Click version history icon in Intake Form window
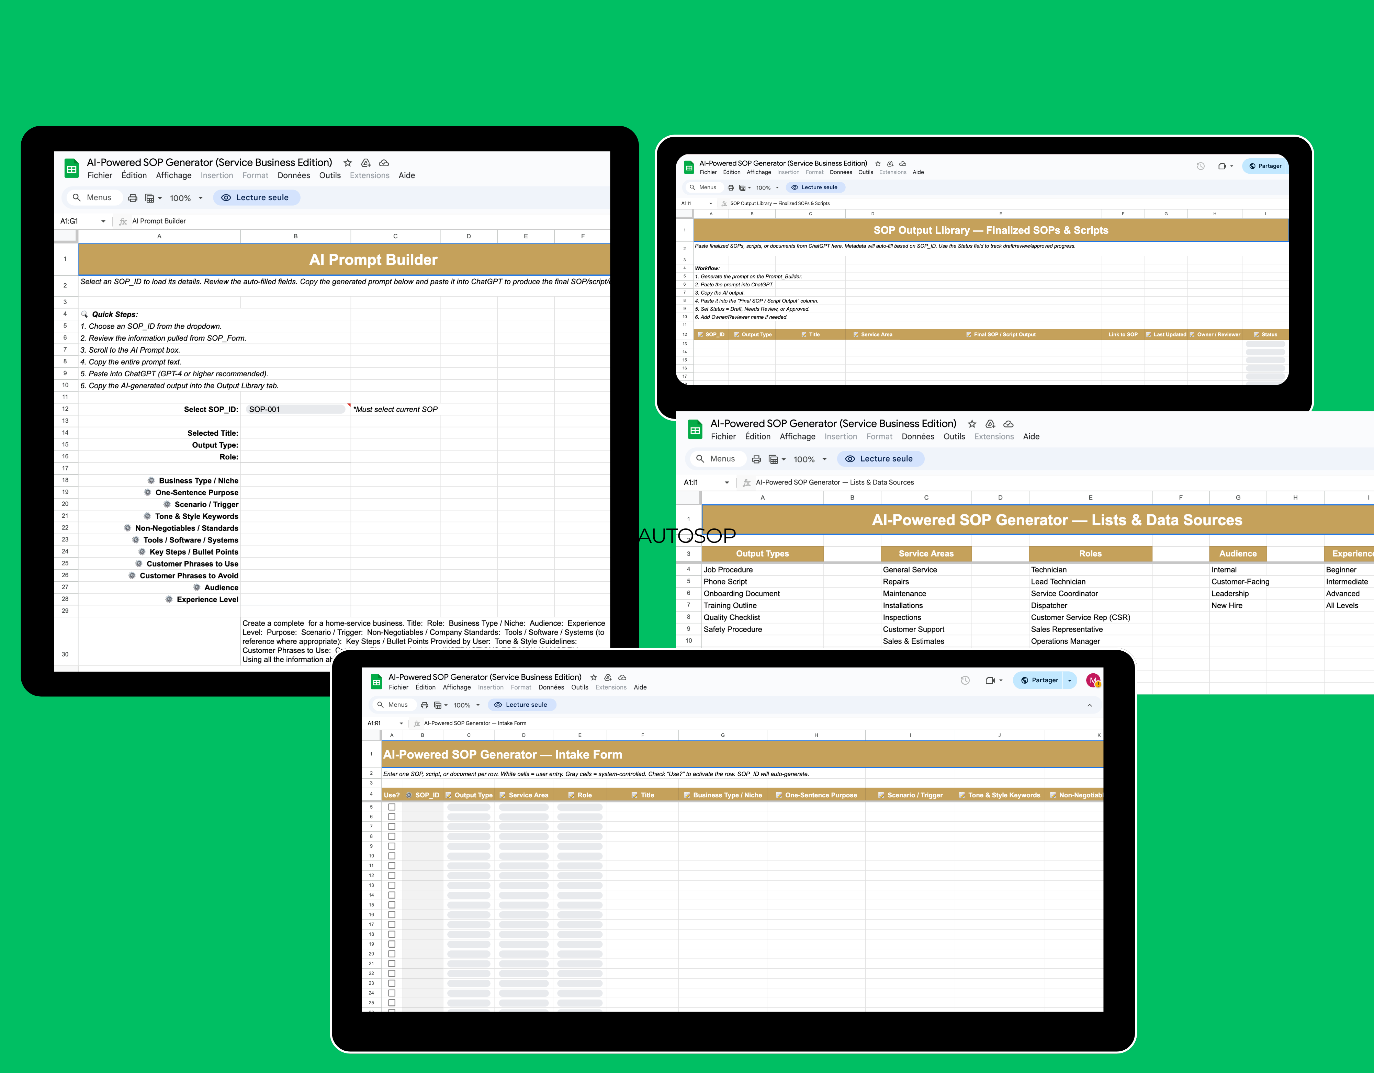This screenshot has height=1073, width=1374. coord(965,680)
